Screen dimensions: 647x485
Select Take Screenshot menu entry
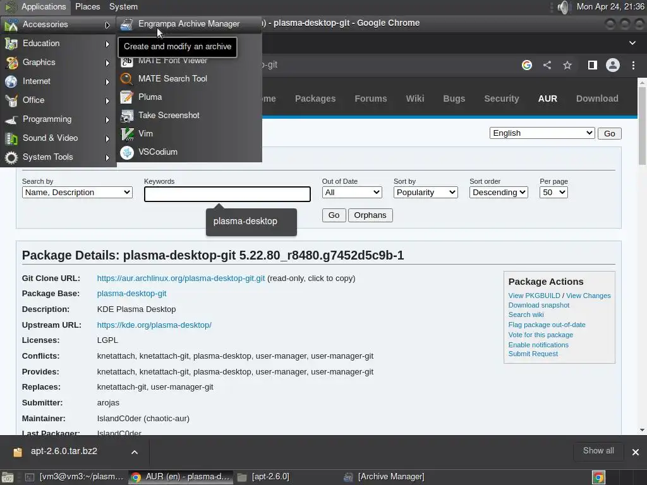coord(189,115)
